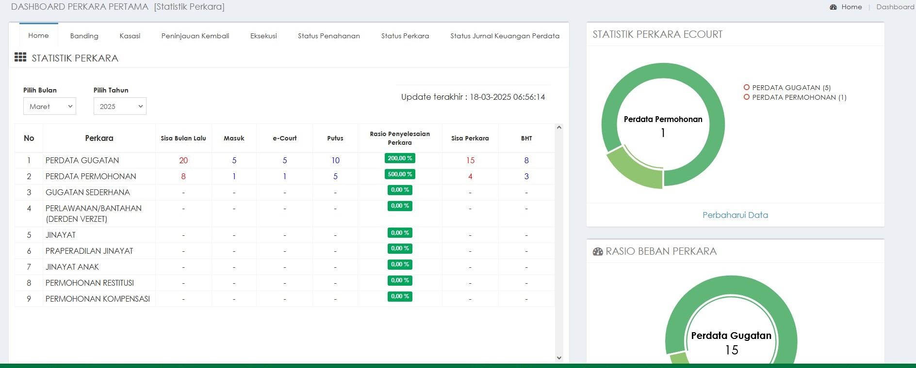916x368 pixels.
Task: Open the Pilih Tahun dropdown
Action: (120, 107)
